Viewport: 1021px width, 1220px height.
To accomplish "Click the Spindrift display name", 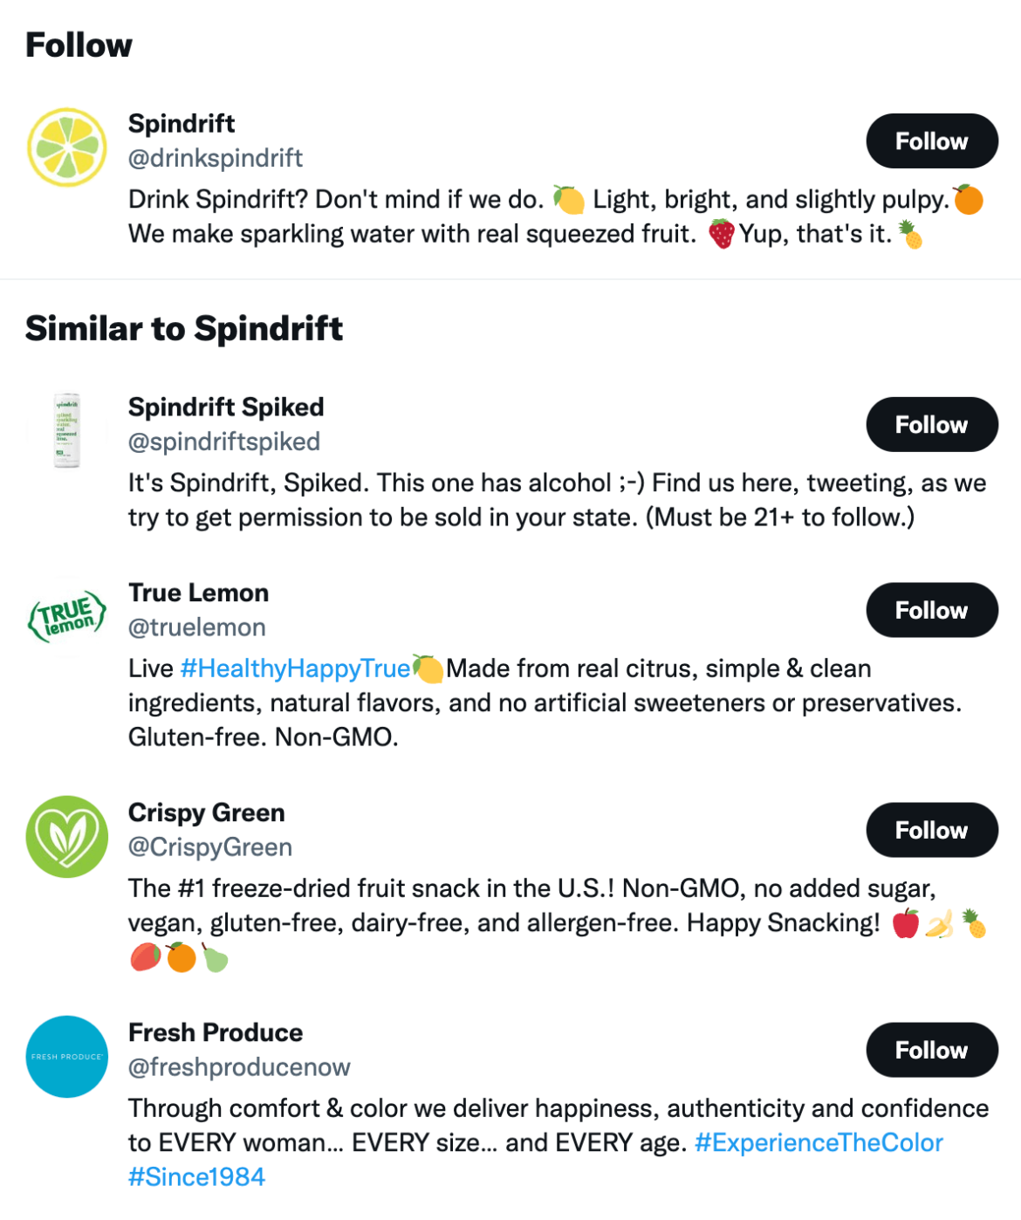I will (x=181, y=123).
